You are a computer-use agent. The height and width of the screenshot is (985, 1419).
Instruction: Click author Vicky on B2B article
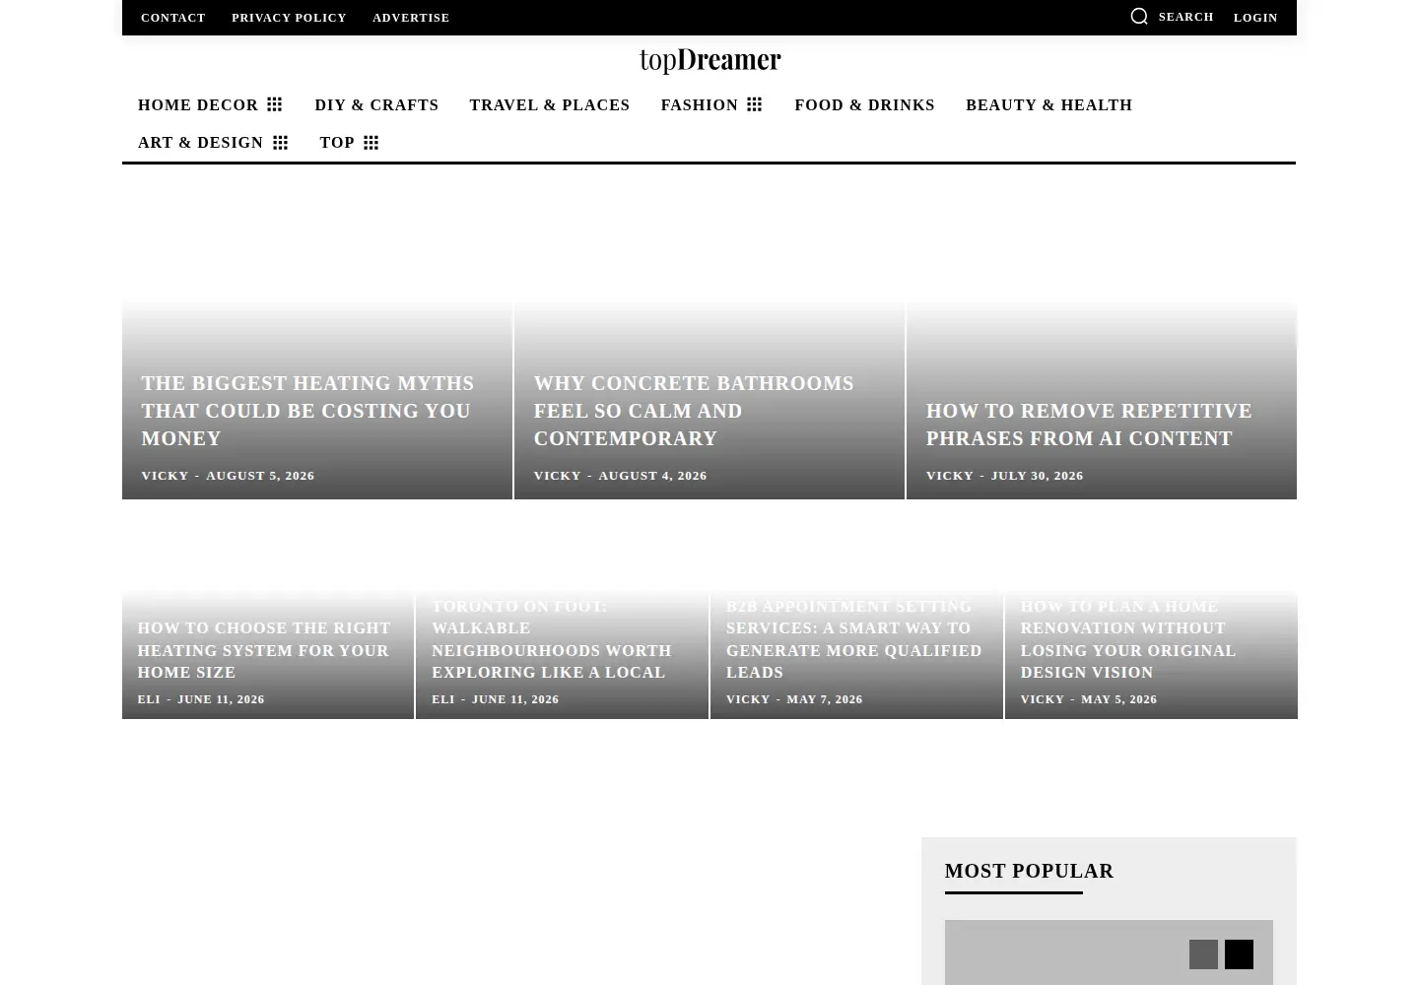748,699
